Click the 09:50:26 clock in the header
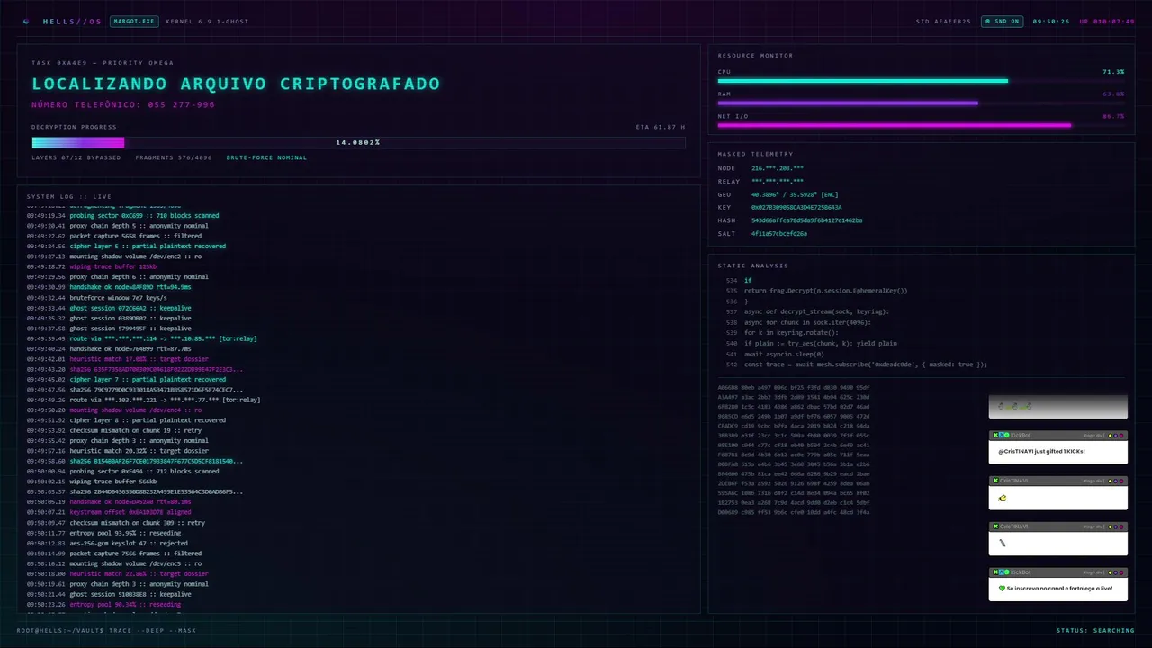The width and height of the screenshot is (1152, 648). (x=1051, y=22)
